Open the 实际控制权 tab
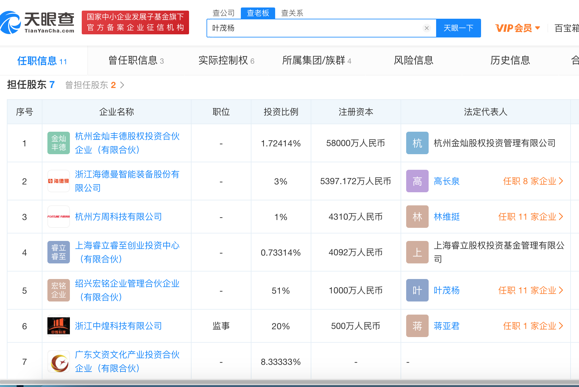Image resolution: width=579 pixels, height=387 pixels. click(226, 60)
